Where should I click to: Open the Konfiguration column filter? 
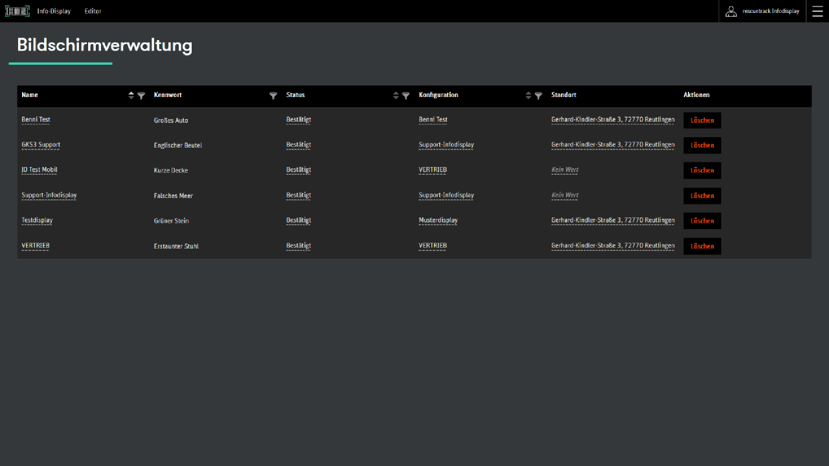[538, 96]
